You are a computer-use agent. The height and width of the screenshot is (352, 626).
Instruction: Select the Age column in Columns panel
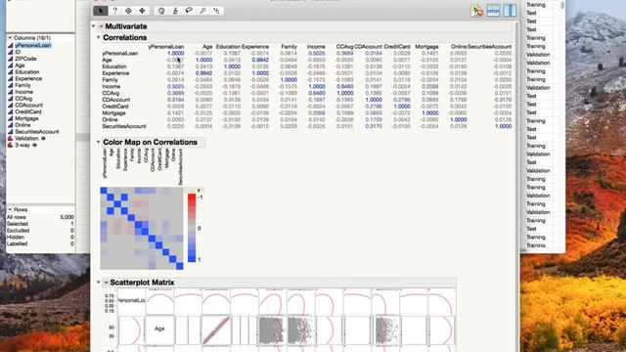pyautogui.click(x=20, y=66)
